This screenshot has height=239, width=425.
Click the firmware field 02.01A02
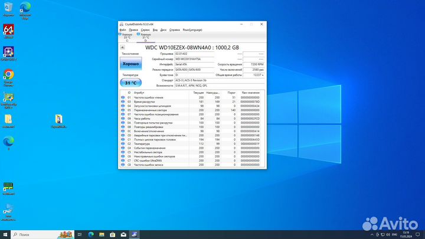[194, 54]
